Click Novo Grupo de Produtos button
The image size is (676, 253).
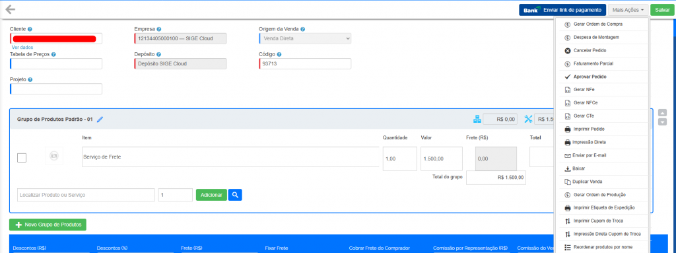coord(48,225)
